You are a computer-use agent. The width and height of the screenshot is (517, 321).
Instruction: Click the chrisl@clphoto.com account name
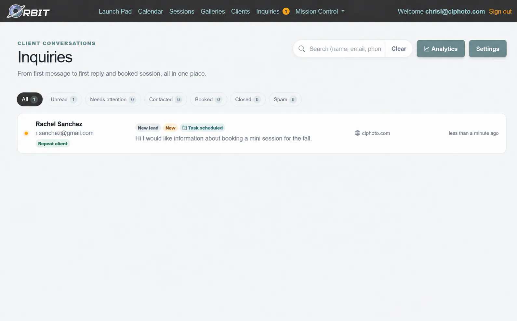pos(455,11)
